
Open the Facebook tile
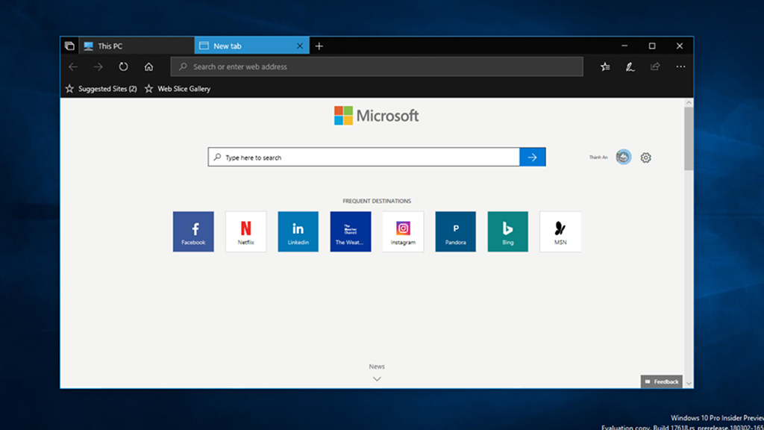click(x=193, y=231)
